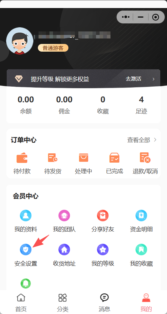Open 我的等级 star icon
Image resolution: width=167 pixels, height=314 pixels.
click(x=103, y=250)
